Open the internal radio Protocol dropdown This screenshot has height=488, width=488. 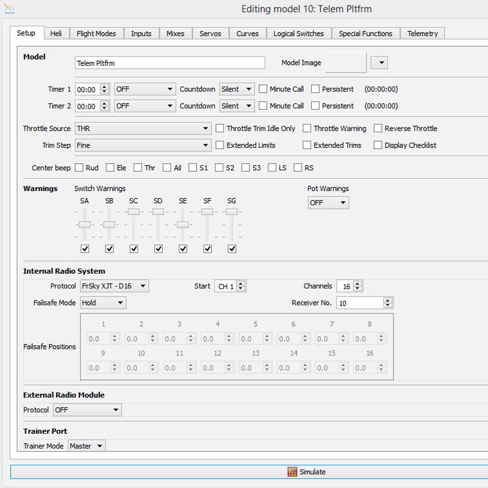[114, 286]
